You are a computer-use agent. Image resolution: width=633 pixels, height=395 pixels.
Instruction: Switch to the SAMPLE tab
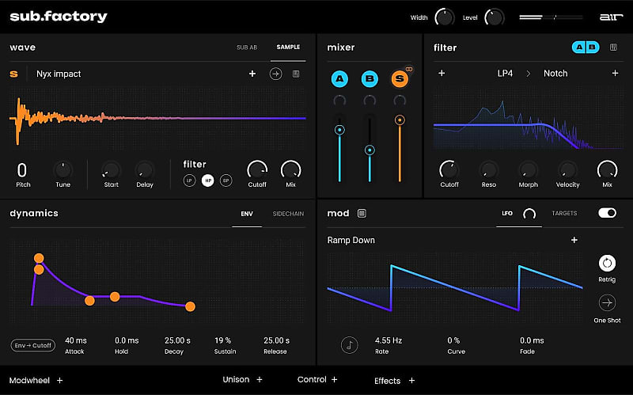(288, 47)
